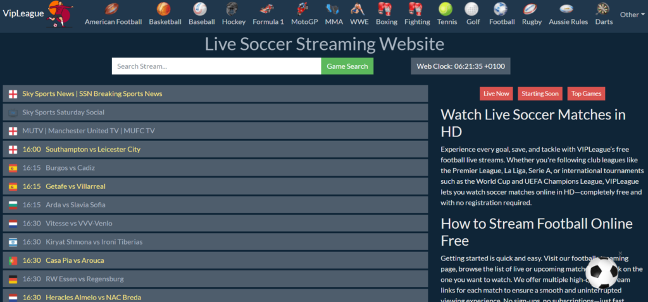The height and width of the screenshot is (302, 648).
Task: Open the American Football icon
Action: [111, 8]
